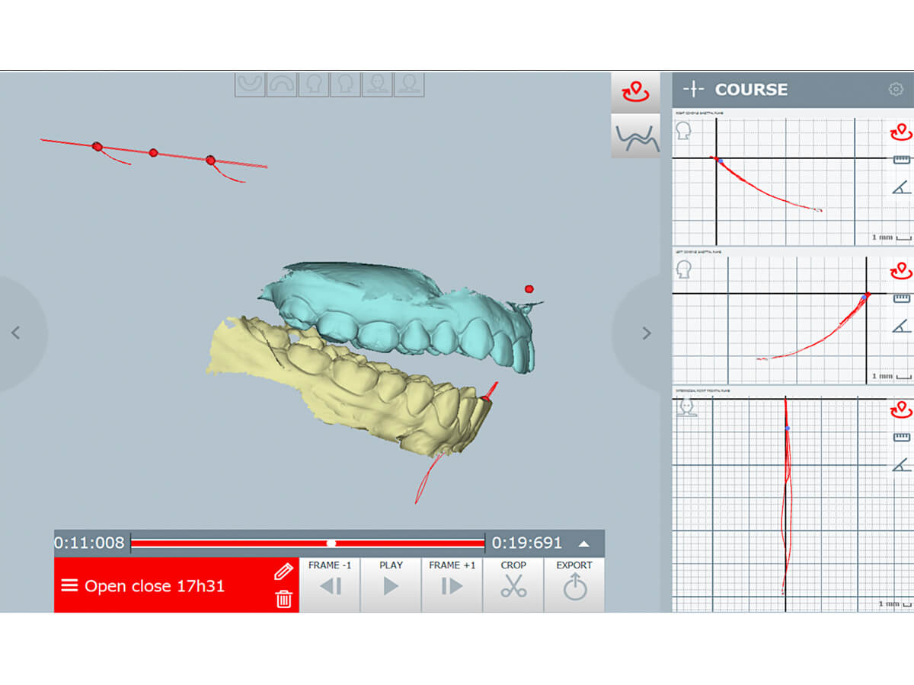The height and width of the screenshot is (685, 914).
Task: Delete the recording with trash icon
Action: click(284, 599)
